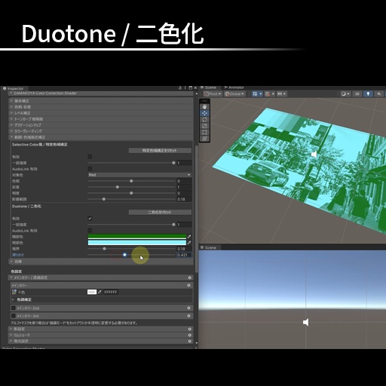This screenshot has width=386, height=386.
Task: Click the audio speaker gizmo on the duotone plane
Action: 314,154
